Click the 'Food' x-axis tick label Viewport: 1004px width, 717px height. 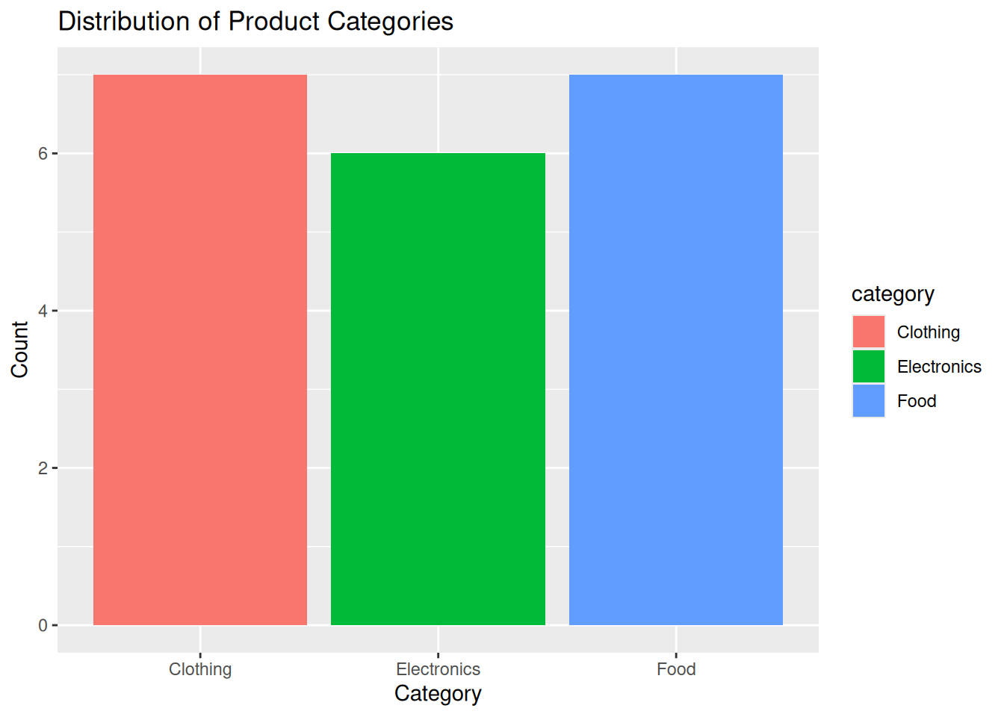(x=676, y=669)
